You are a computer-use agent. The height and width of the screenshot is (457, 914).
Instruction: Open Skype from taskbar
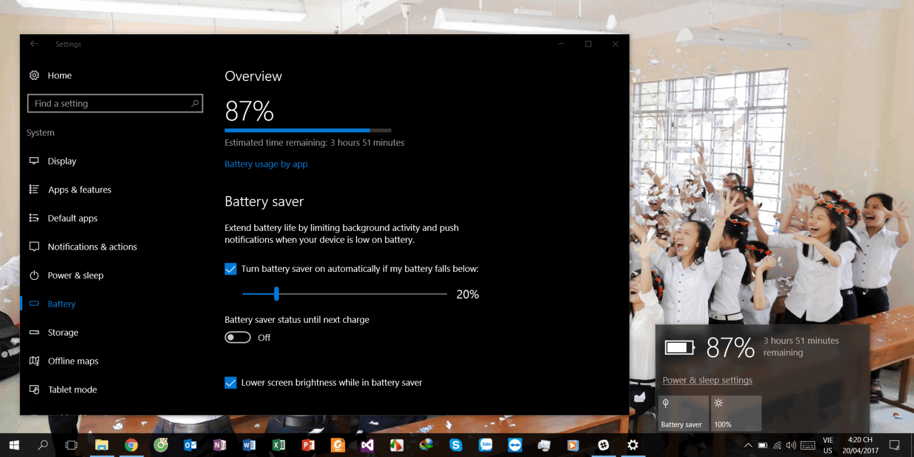456,445
